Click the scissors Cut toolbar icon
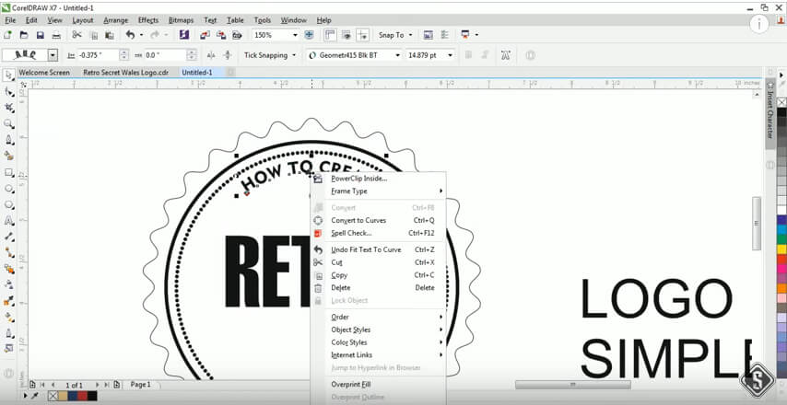 (76, 35)
